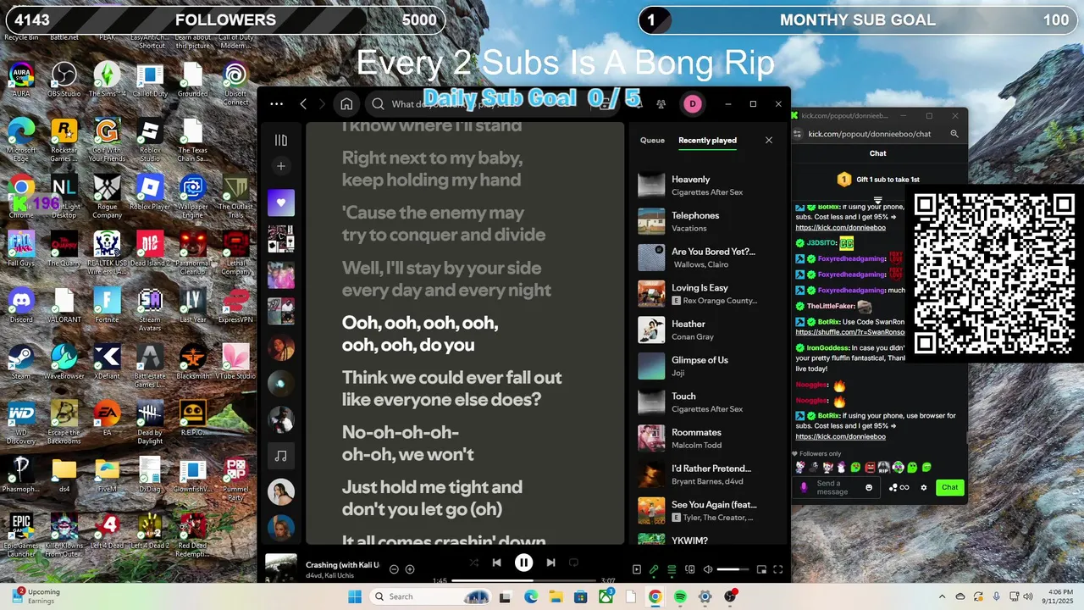Open the Spotify three-dot menu

click(276, 104)
